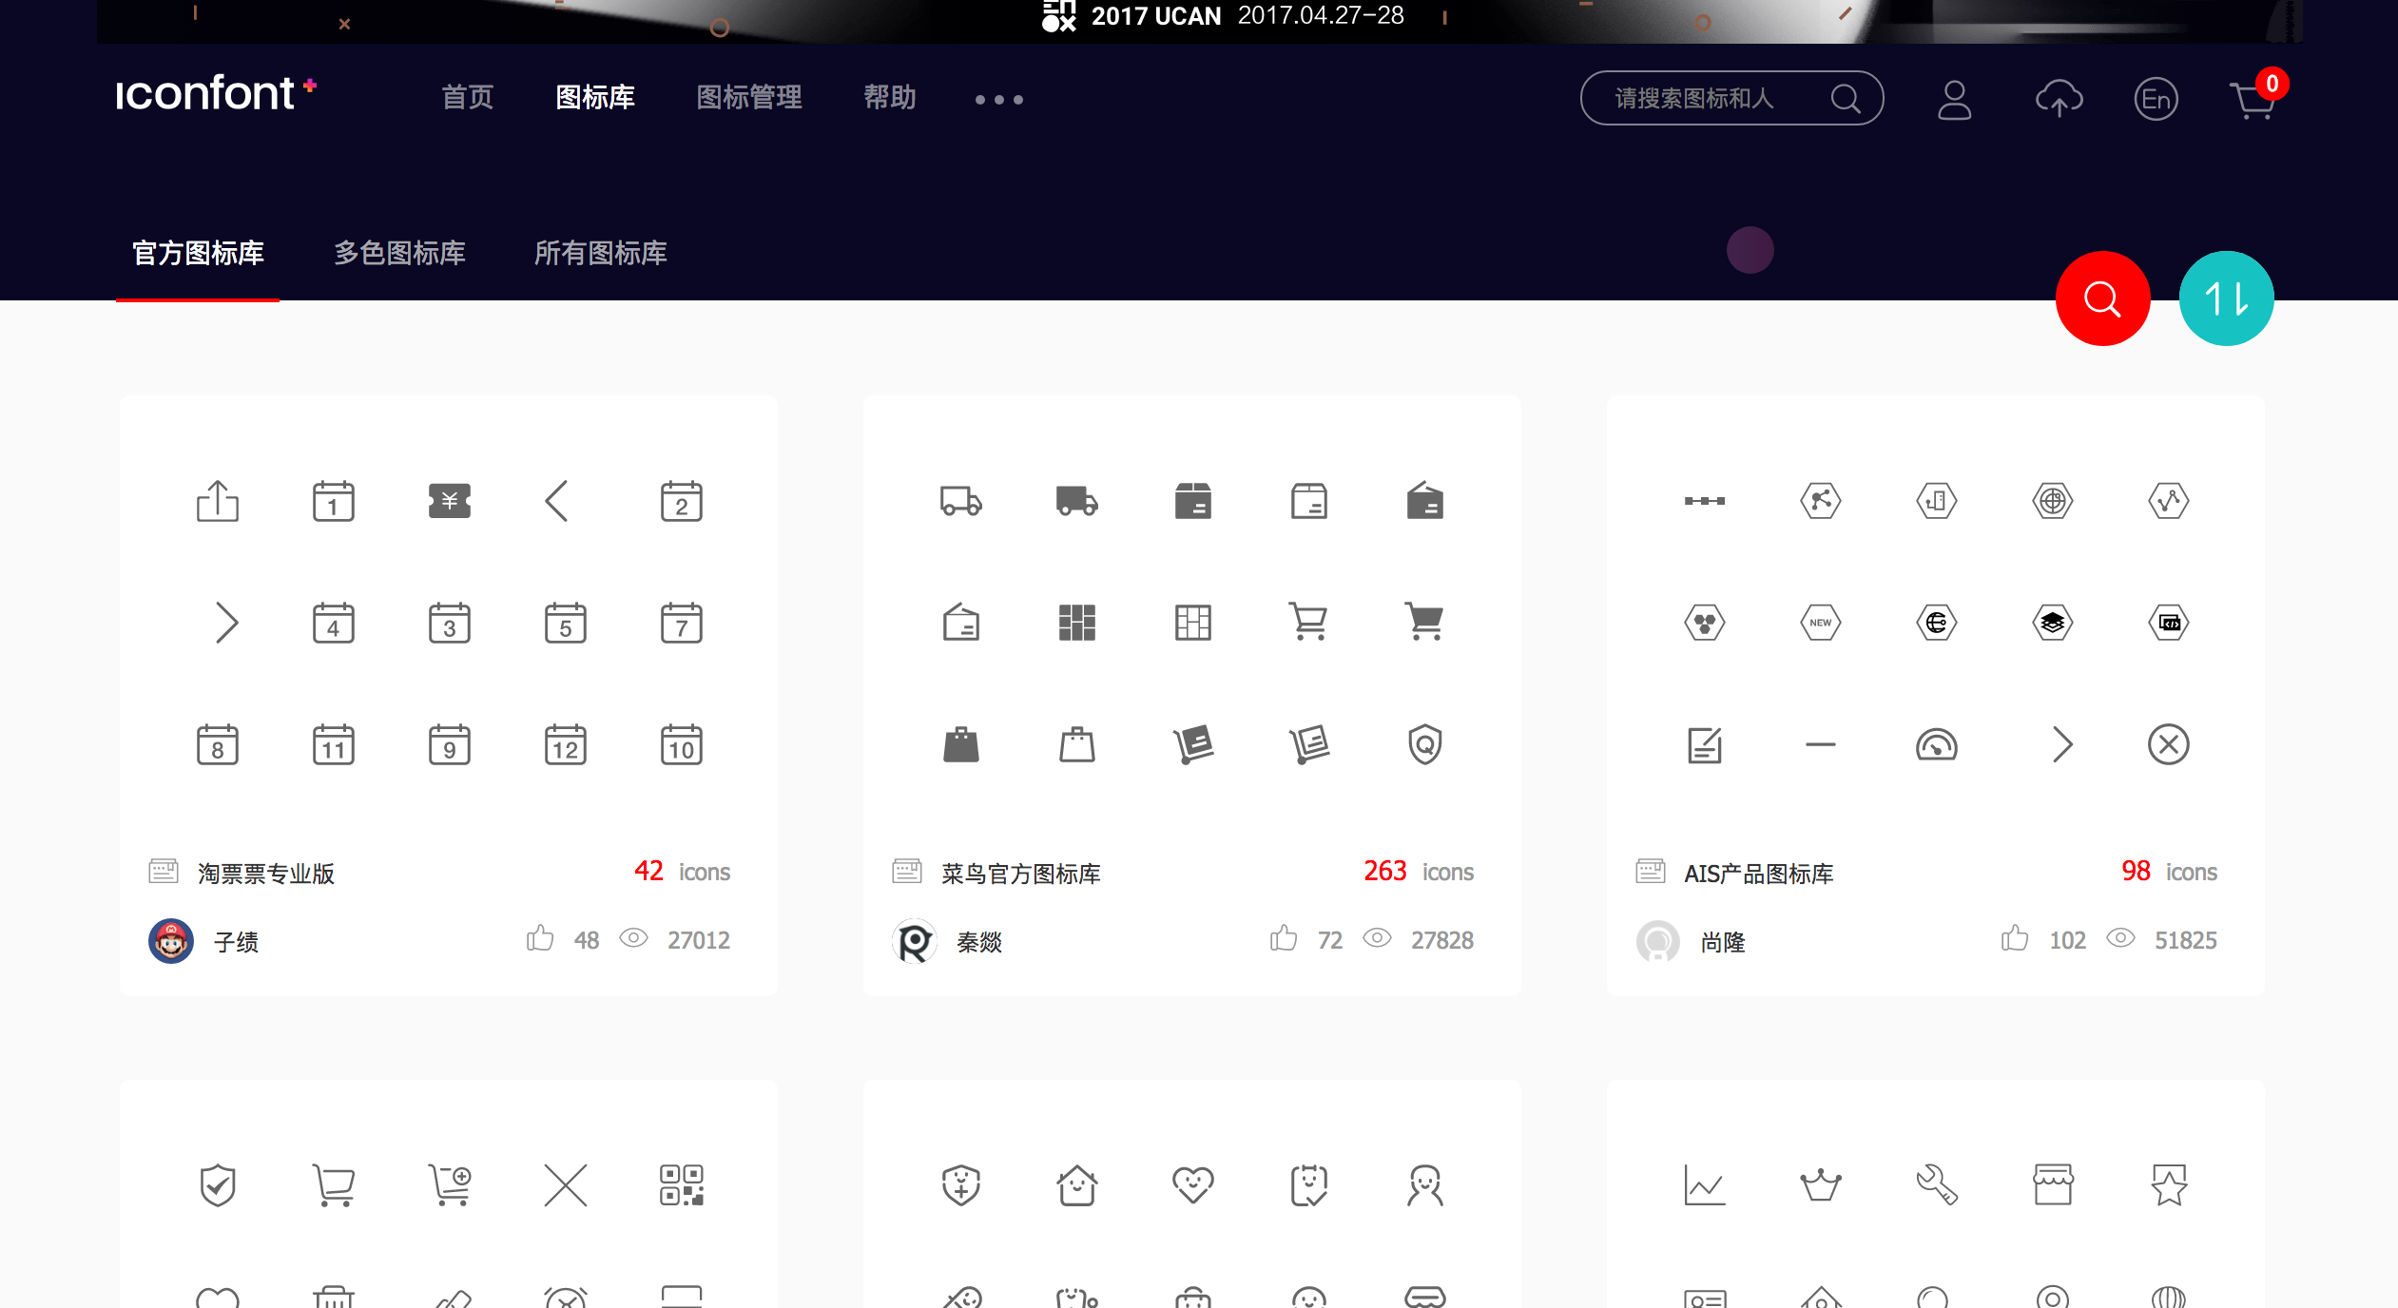This screenshot has width=2398, height=1308.
Task: Select the share/export icon in 淘票票专业版
Action: [x=218, y=501]
